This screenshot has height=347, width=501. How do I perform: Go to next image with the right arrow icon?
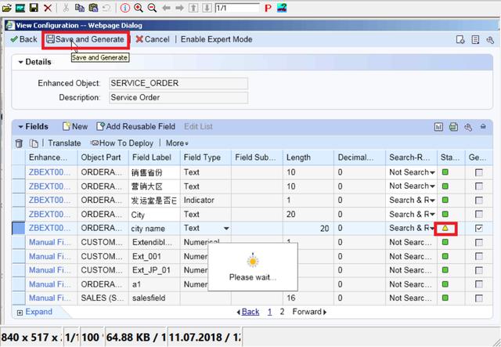click(179, 8)
